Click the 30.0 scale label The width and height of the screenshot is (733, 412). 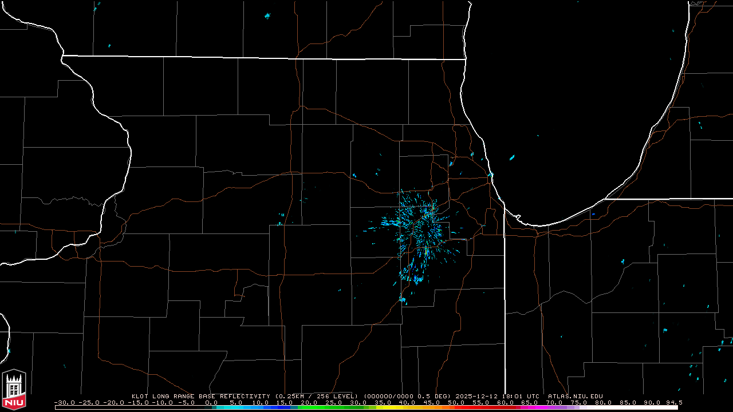coord(358,402)
